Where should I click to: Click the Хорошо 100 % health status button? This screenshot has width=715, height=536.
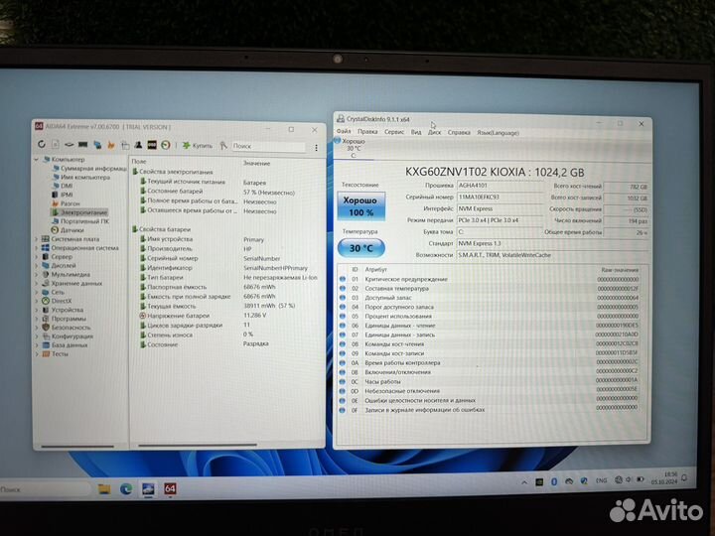(361, 206)
